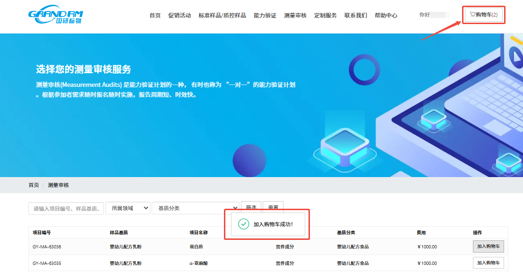Open the 促销活动 menu item
523x272 pixels.
[180, 16]
